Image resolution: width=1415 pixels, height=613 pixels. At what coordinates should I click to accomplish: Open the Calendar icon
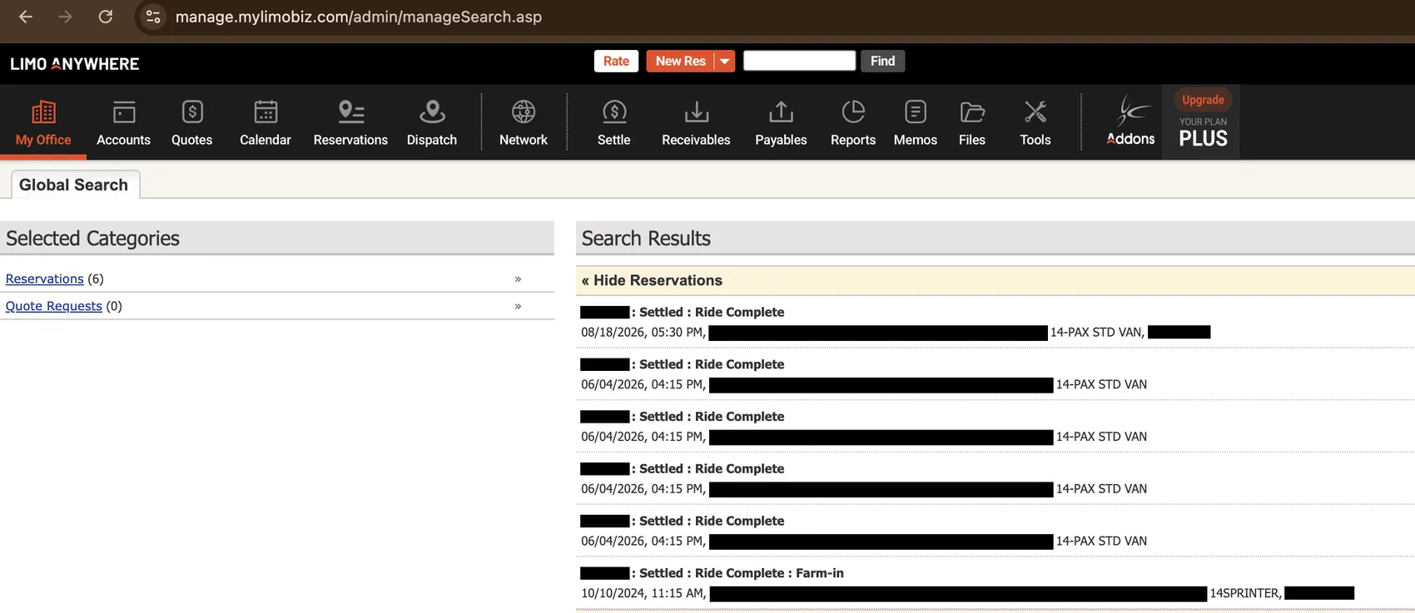(266, 112)
